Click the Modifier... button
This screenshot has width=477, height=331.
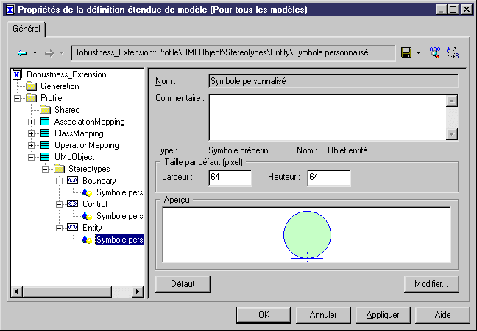431,284
